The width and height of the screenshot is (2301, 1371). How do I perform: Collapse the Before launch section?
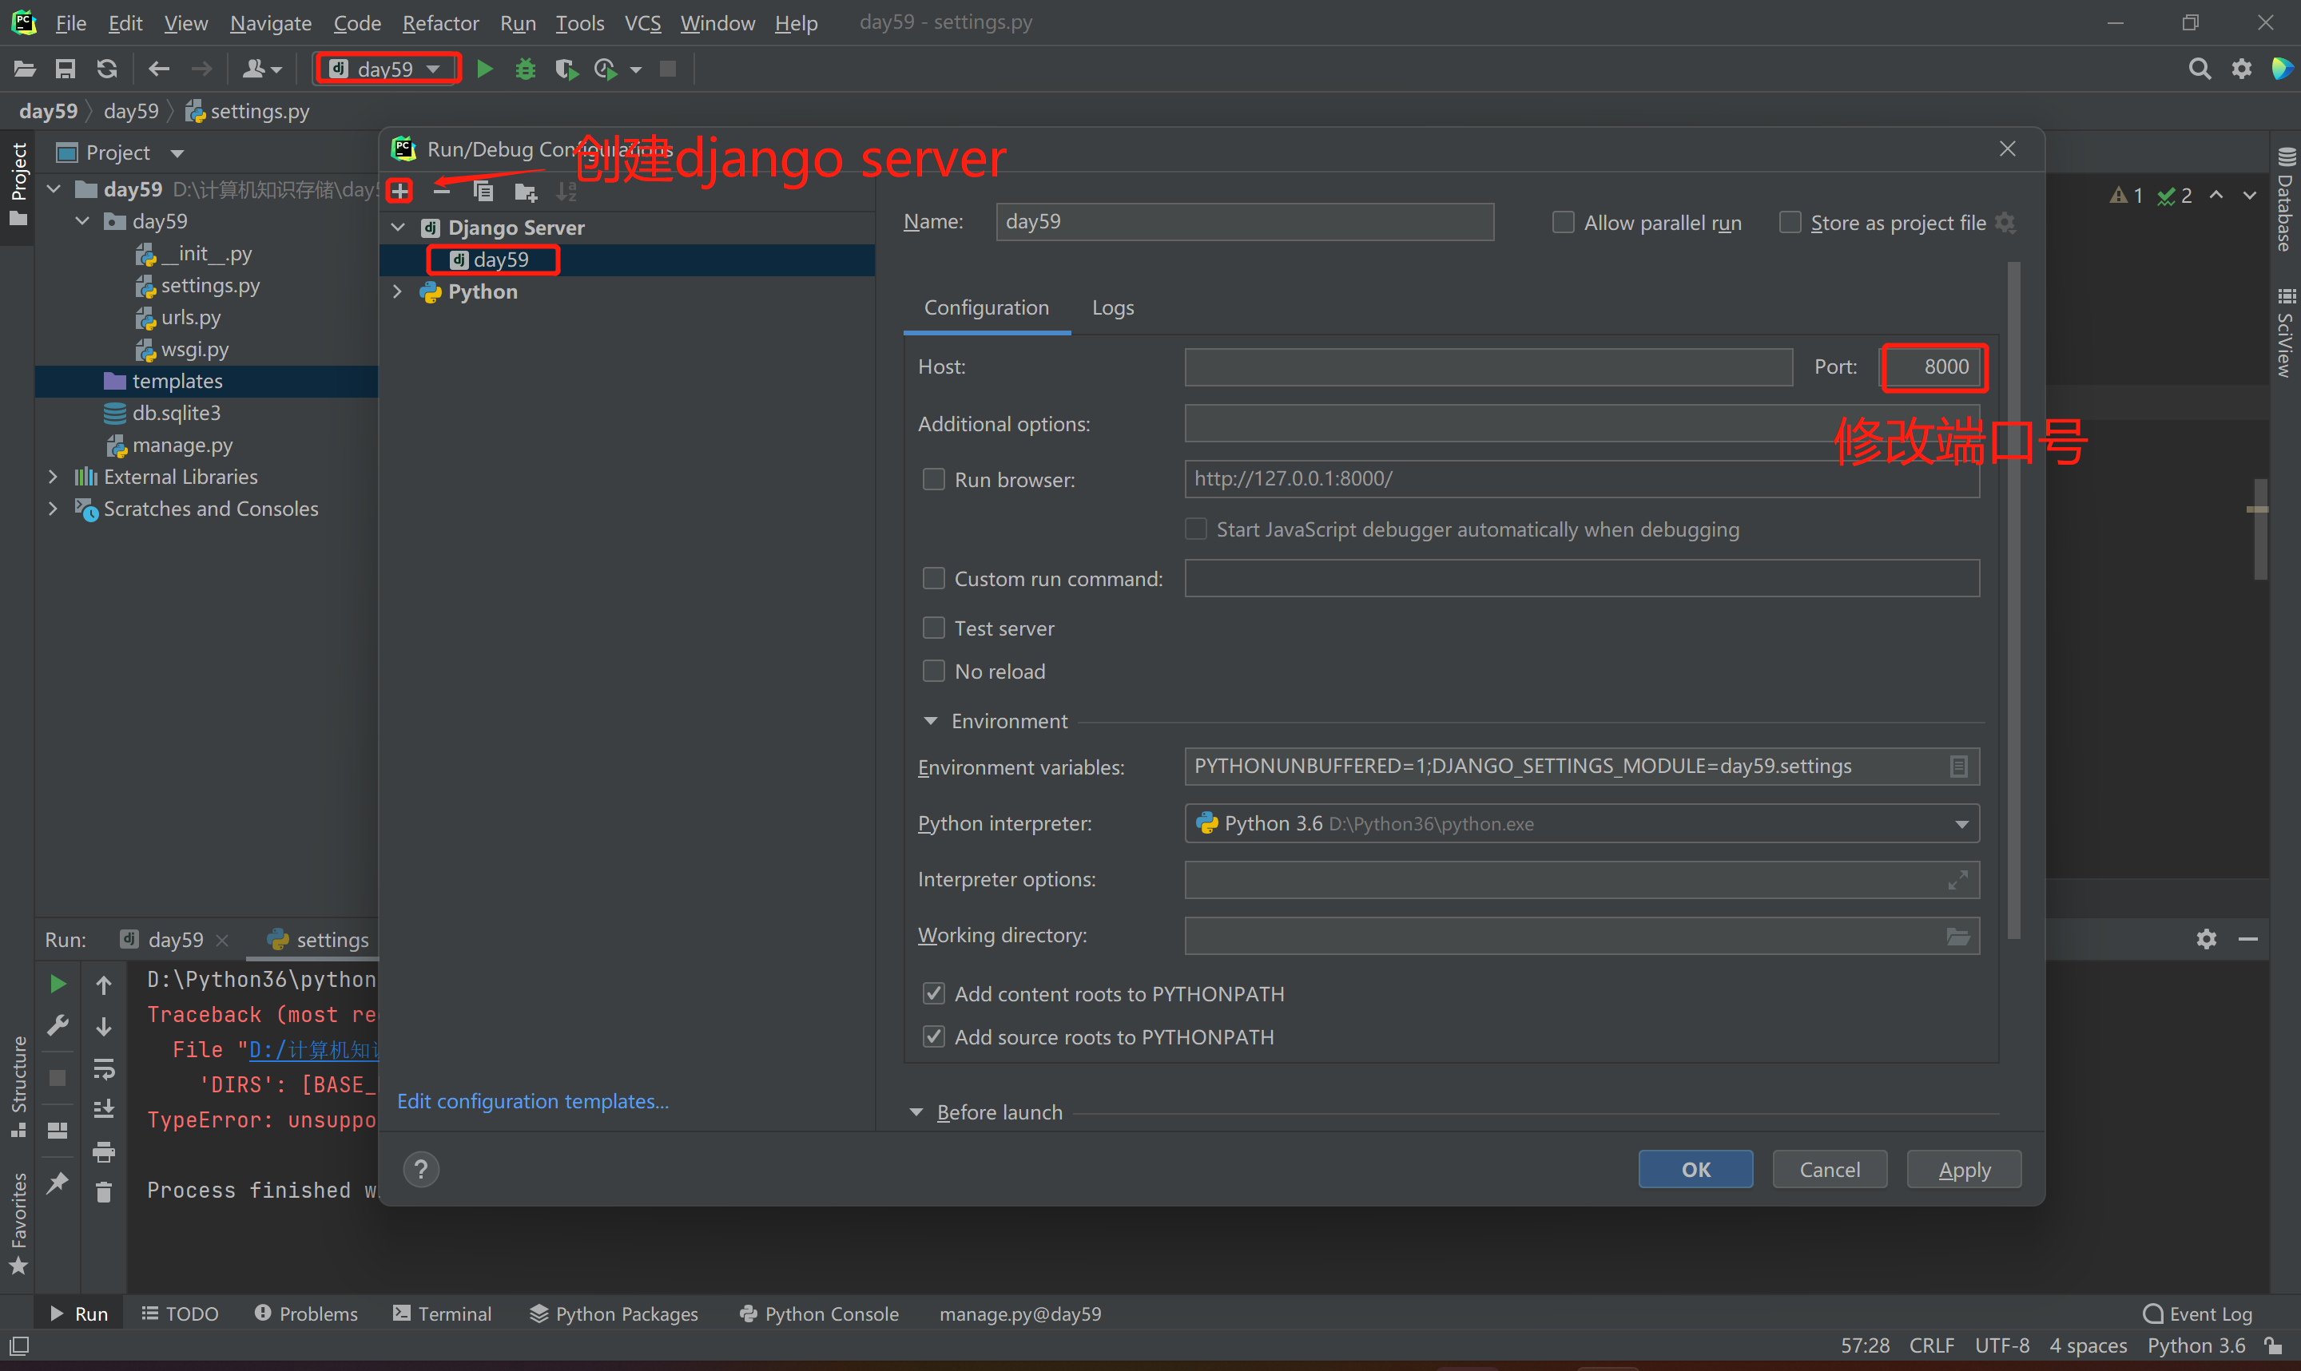[x=916, y=1113]
